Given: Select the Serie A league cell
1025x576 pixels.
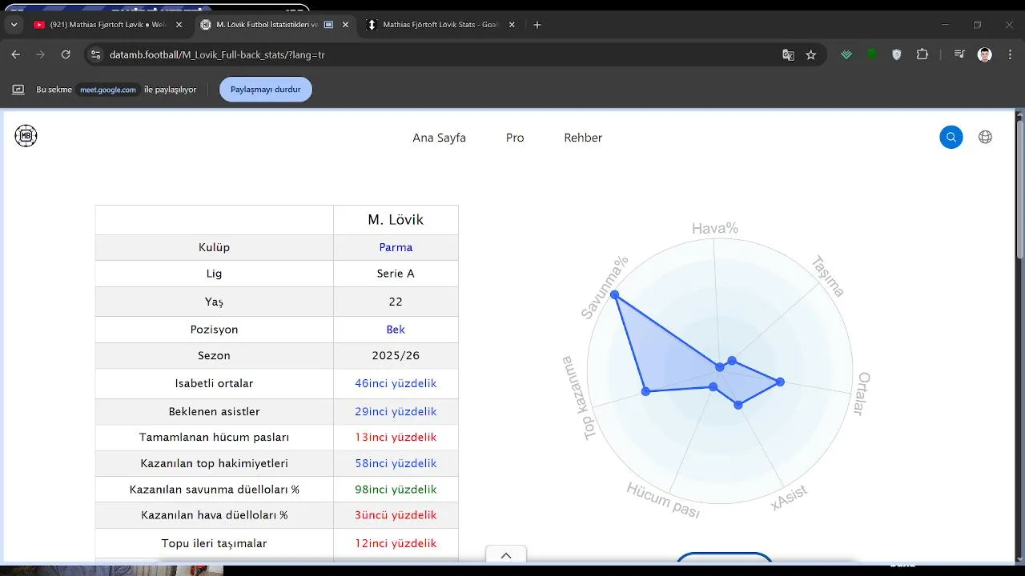Looking at the screenshot, I should (x=396, y=274).
